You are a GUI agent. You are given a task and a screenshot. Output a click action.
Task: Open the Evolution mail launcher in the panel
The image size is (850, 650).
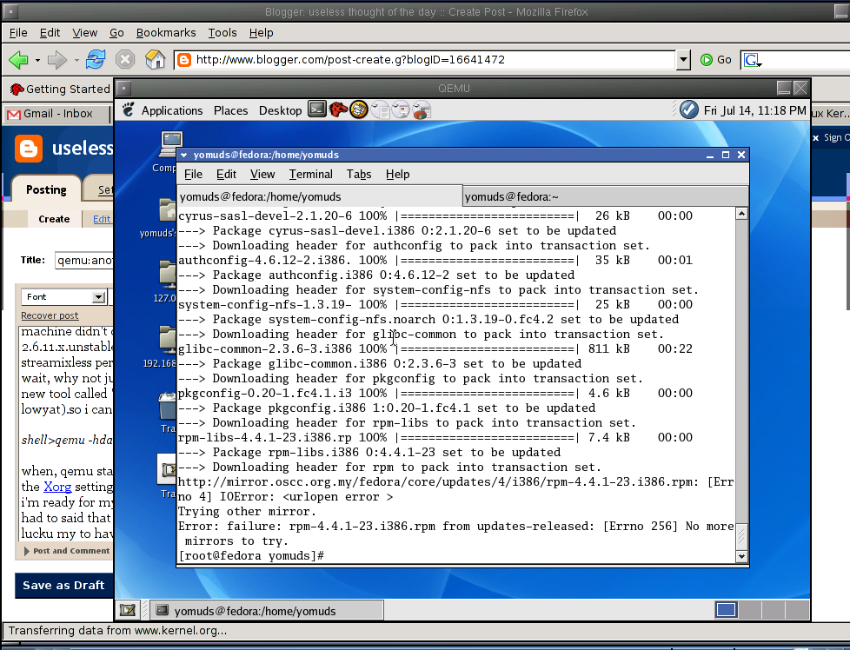point(359,109)
